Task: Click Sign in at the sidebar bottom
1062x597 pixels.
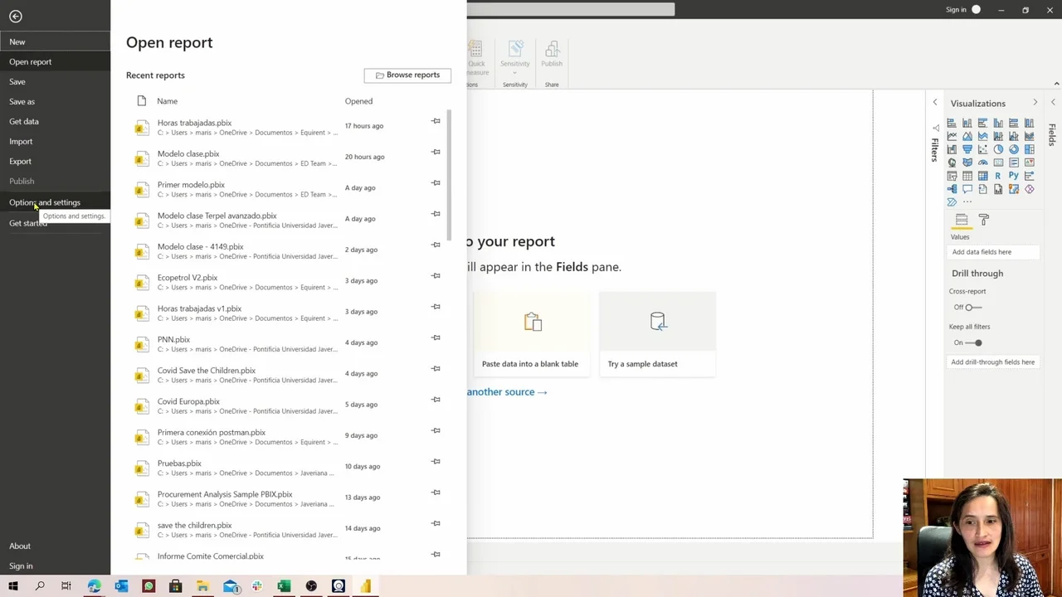Action: [21, 565]
